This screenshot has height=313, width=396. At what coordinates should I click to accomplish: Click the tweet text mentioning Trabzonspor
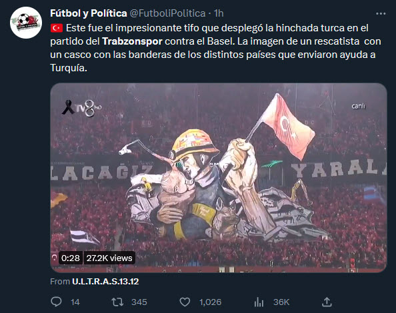215,48
